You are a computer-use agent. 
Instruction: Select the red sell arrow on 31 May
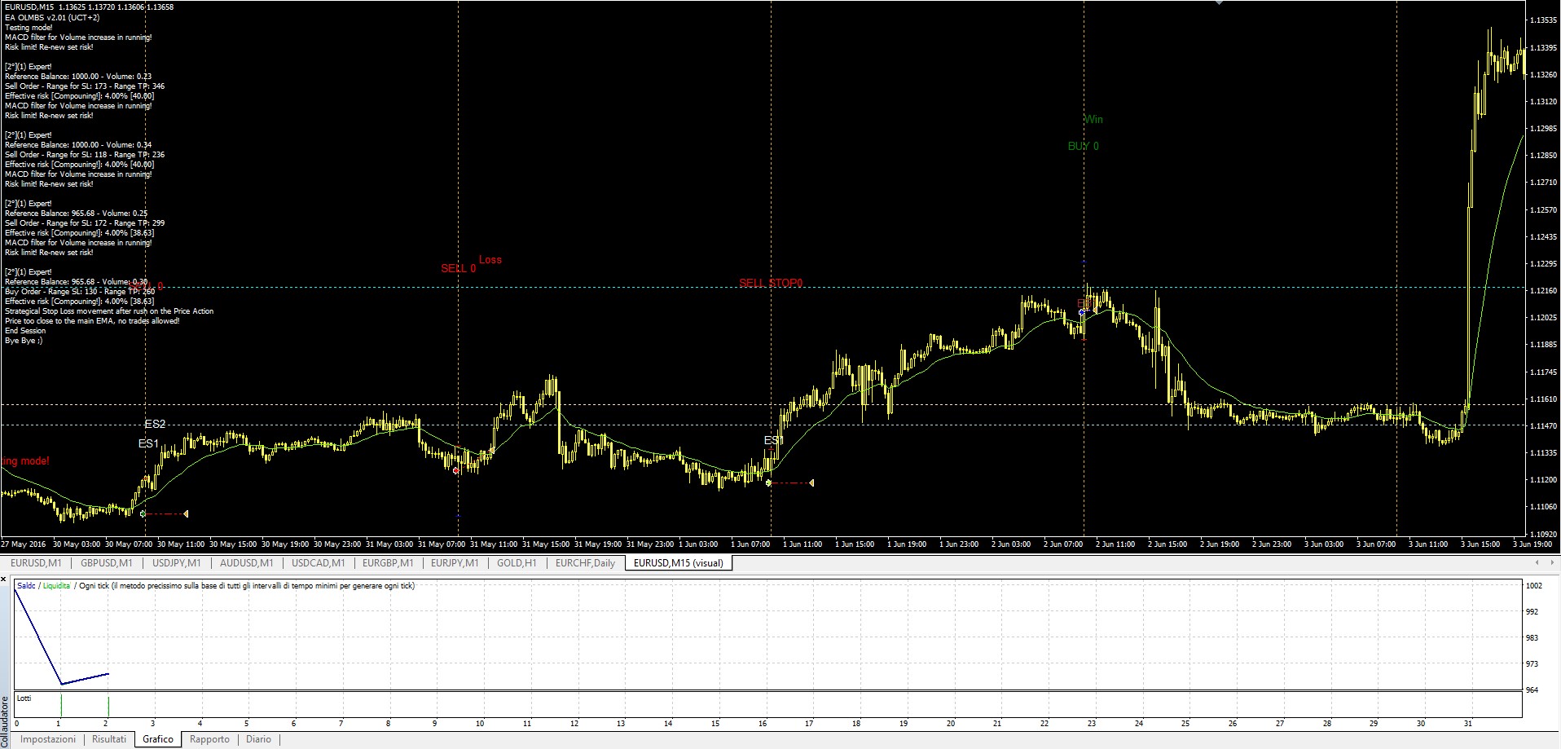click(456, 471)
